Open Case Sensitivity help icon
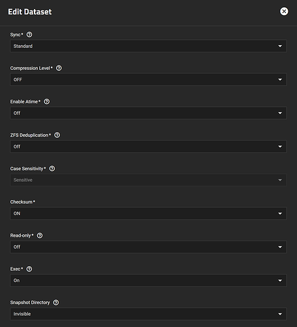 point(52,169)
